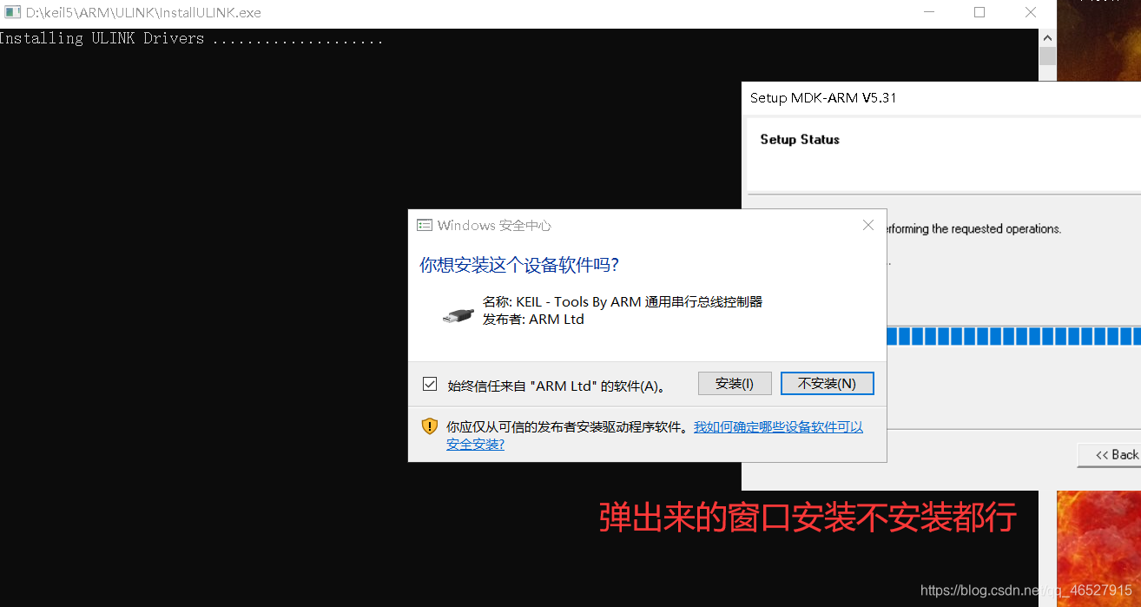Click the InstallULINK.exe path in title bar
Screen dimensions: 1141x607
point(143,13)
